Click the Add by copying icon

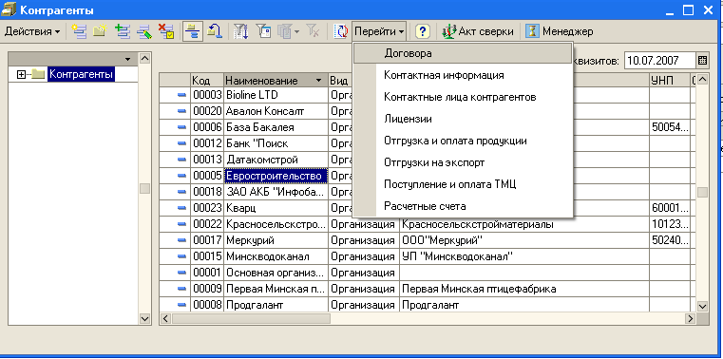(124, 31)
